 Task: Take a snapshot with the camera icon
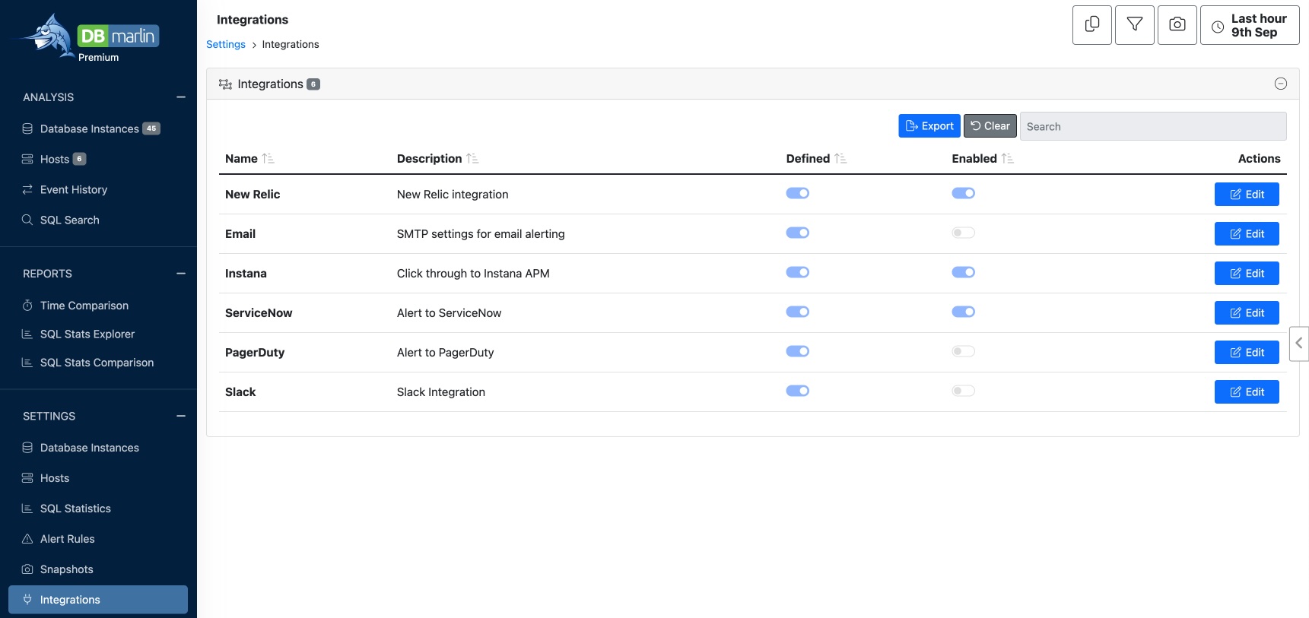point(1177,25)
